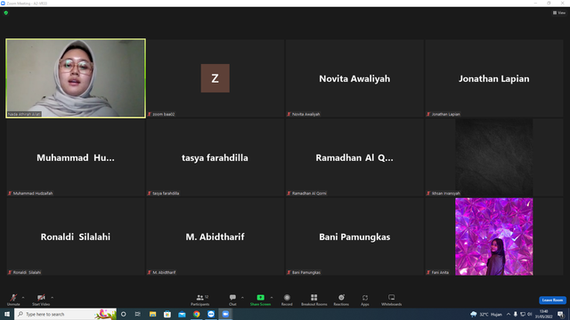The image size is (570, 320).
Task: Expand share screen options arrow
Action: [x=272, y=298]
